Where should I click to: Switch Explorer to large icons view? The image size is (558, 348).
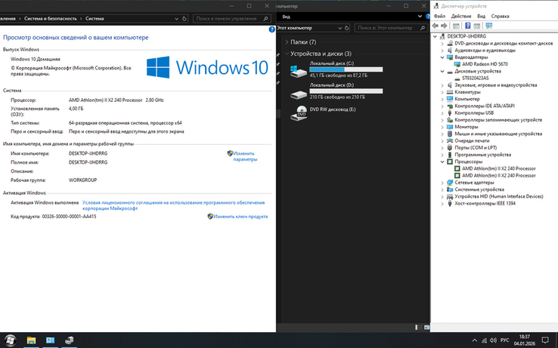[x=426, y=328]
